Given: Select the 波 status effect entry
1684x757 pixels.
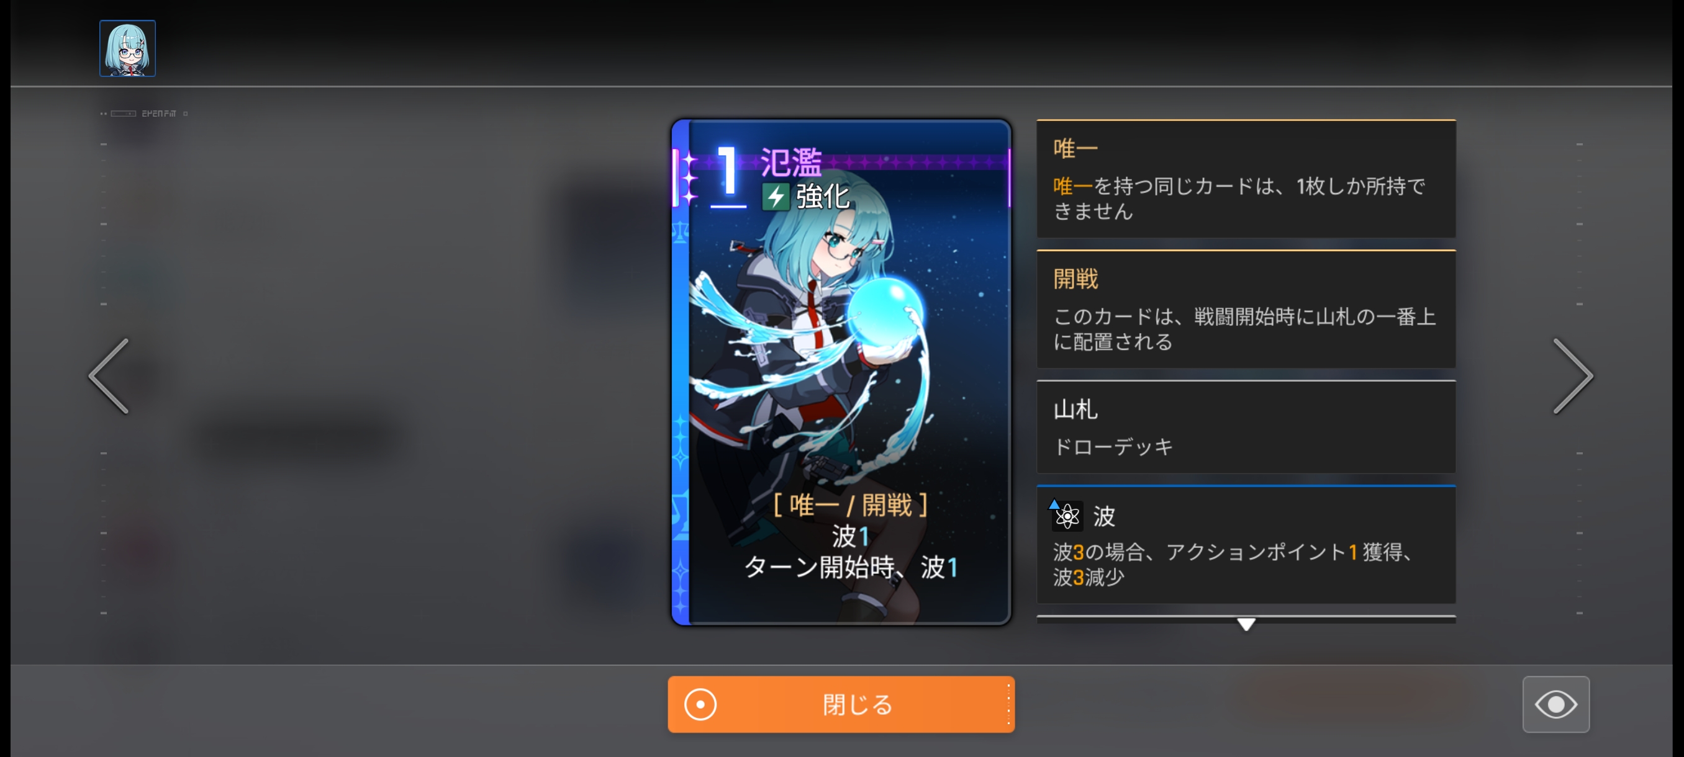Looking at the screenshot, I should [x=1246, y=545].
